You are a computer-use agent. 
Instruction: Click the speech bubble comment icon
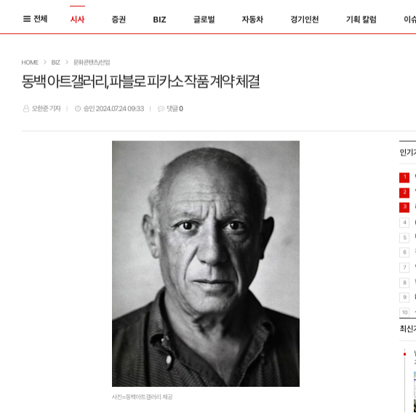(161, 109)
